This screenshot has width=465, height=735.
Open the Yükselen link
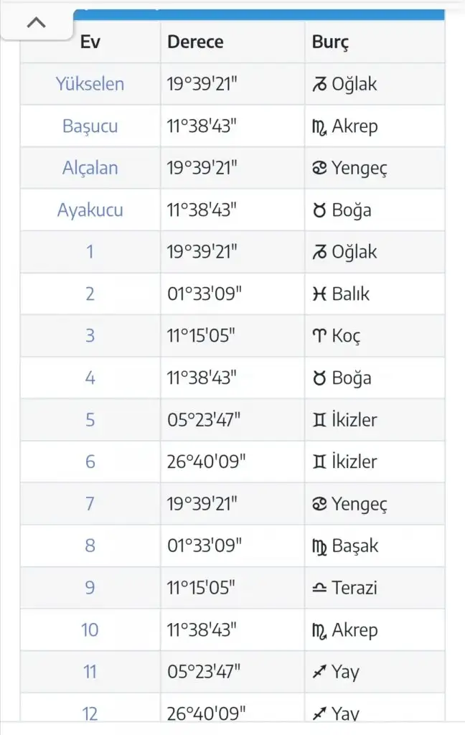coord(90,84)
